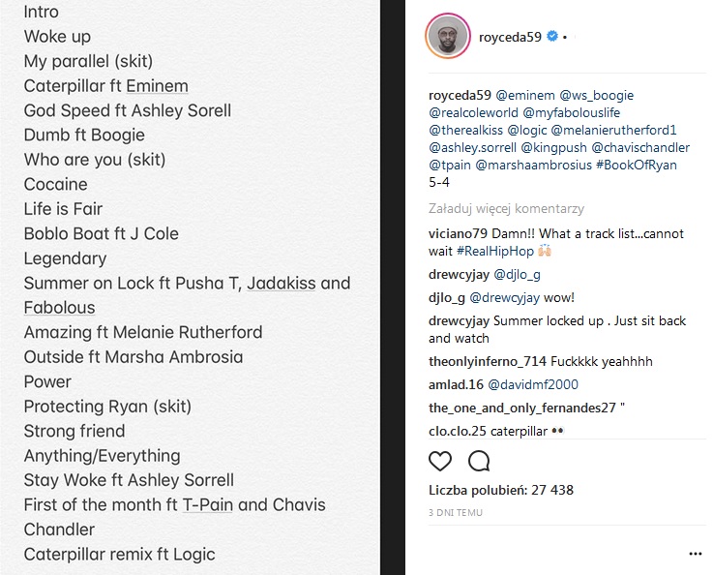Open theonlyinferno_714's profile

click(487, 361)
